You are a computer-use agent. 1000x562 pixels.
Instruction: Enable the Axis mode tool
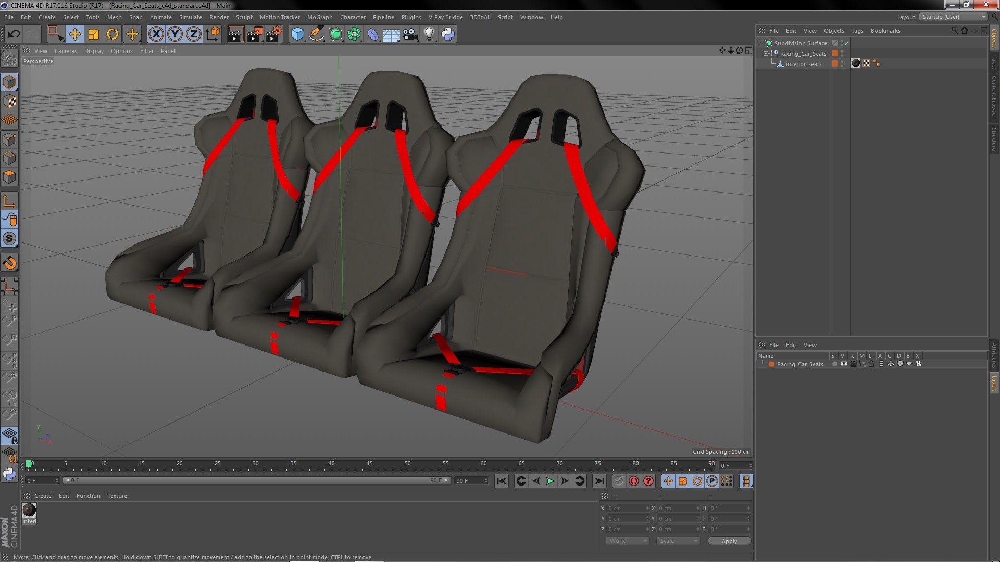point(9,201)
